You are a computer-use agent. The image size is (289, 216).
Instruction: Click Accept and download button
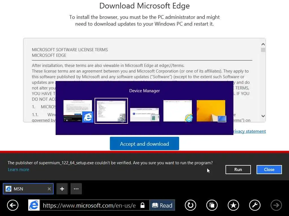click(144, 144)
